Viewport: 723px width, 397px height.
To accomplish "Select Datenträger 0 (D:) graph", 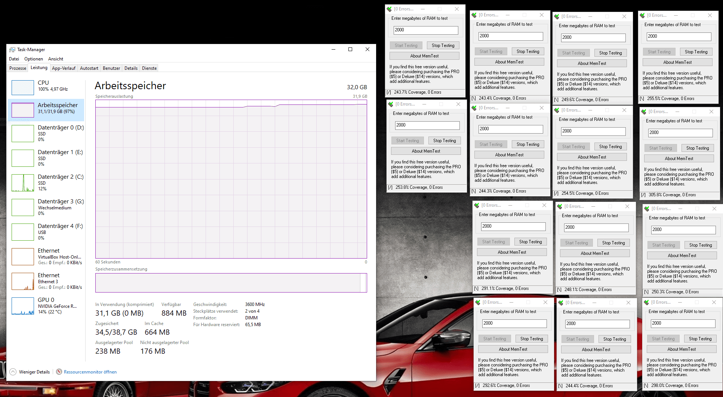I will 23,134.
